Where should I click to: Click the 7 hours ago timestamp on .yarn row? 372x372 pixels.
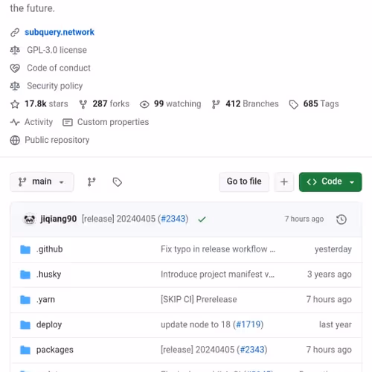[x=329, y=299]
